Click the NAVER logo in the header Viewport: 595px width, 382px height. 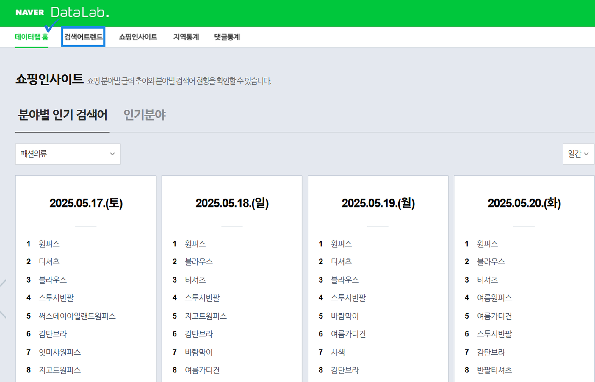click(30, 13)
